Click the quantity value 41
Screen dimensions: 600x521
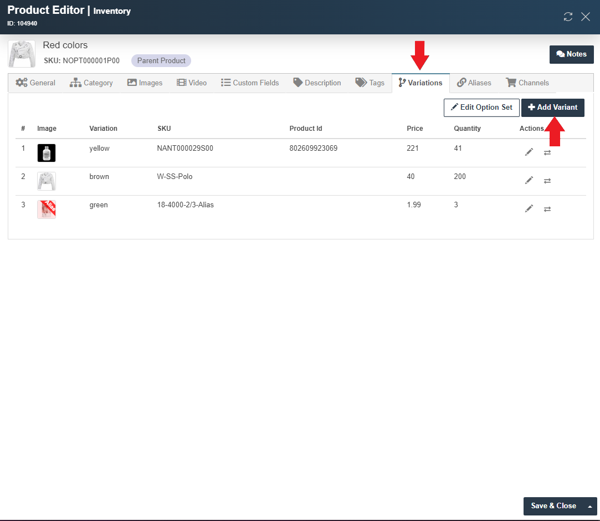tap(458, 149)
